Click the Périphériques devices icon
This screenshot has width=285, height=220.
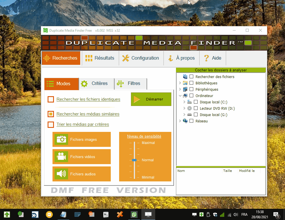point(185,89)
